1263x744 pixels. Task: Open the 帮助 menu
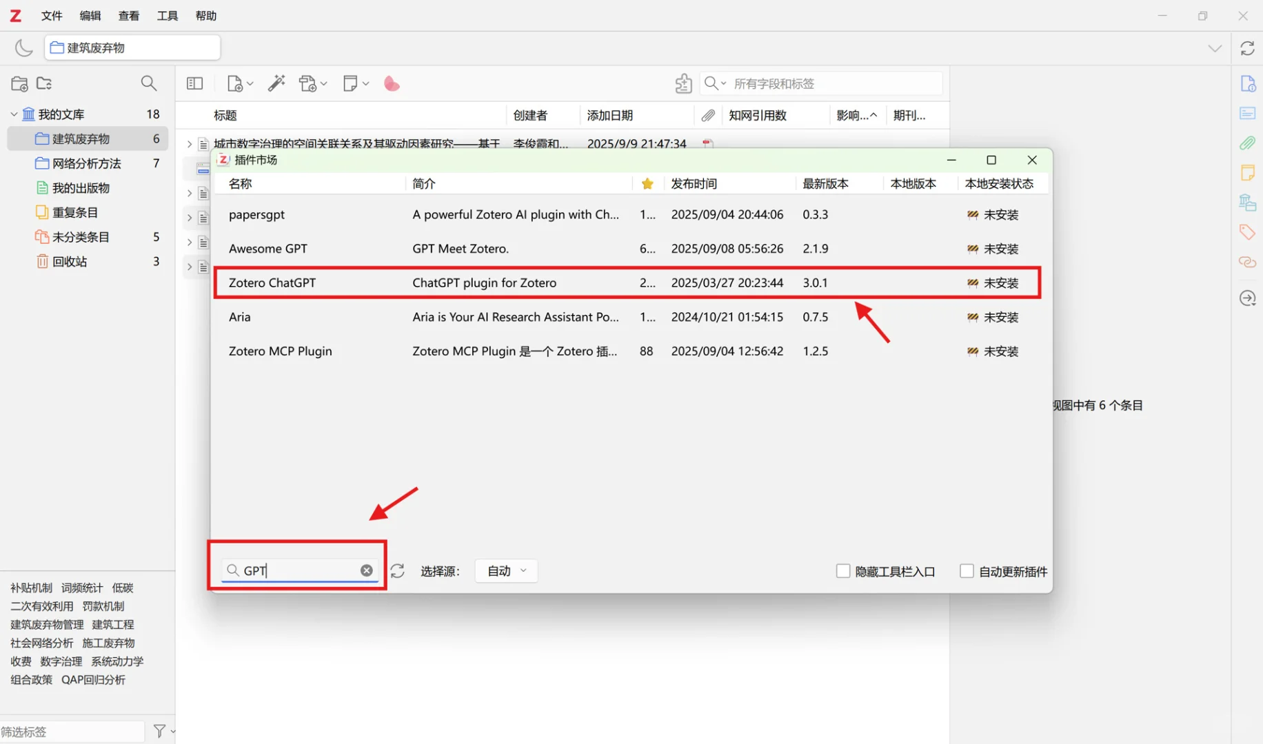(206, 15)
